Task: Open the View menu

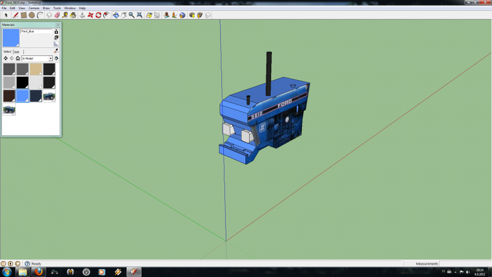Action: click(x=22, y=8)
